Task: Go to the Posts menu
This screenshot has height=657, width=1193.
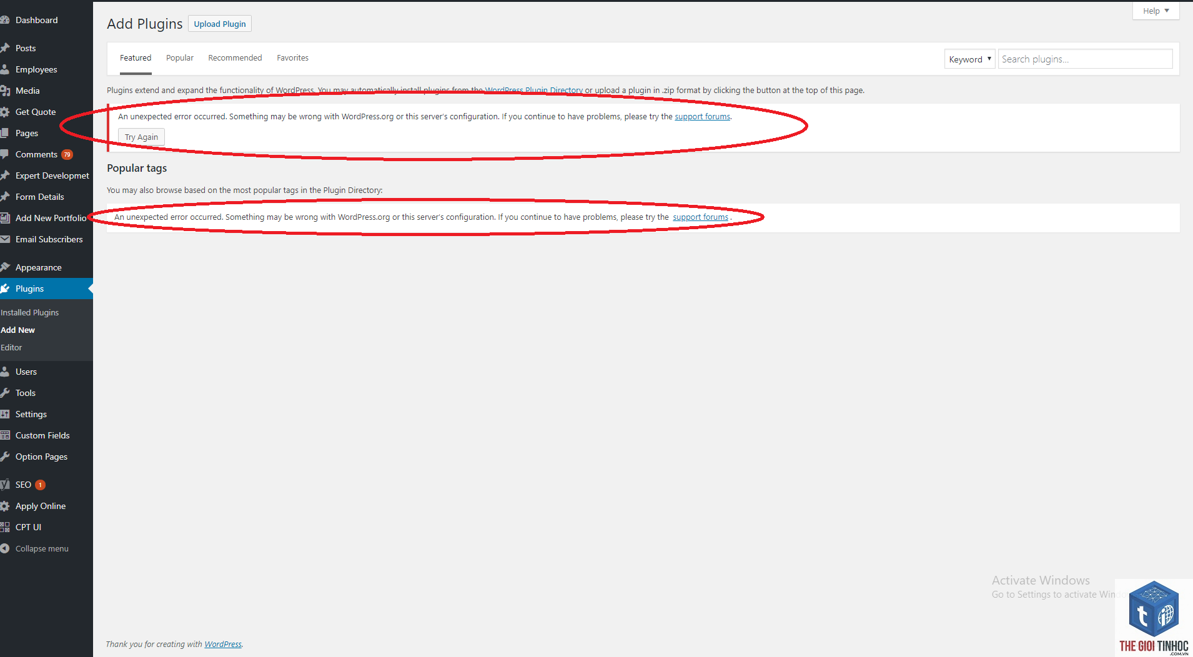Action: click(26, 48)
